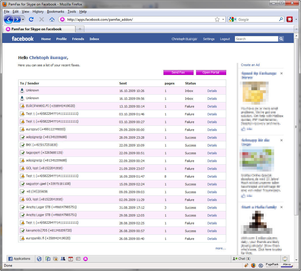
Task: Reload the page with the refresh icon
Action: (31, 19)
